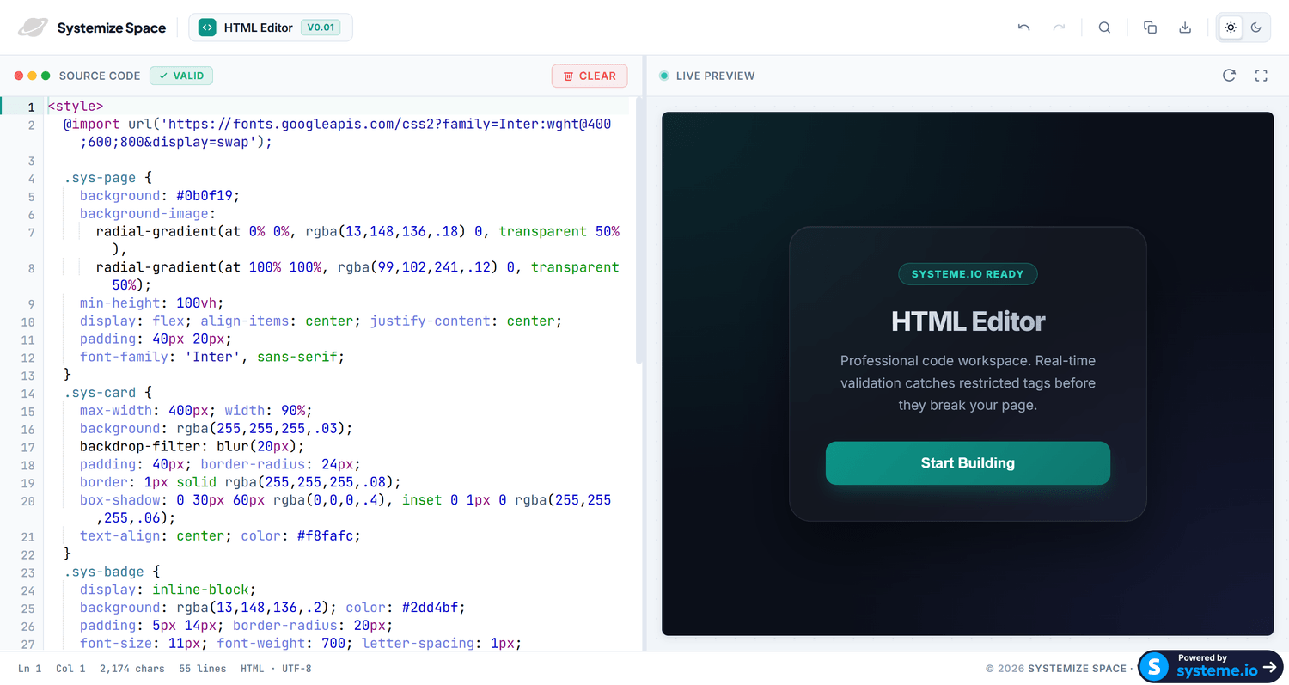
Task: Click the green window dot
Action: tap(46, 76)
